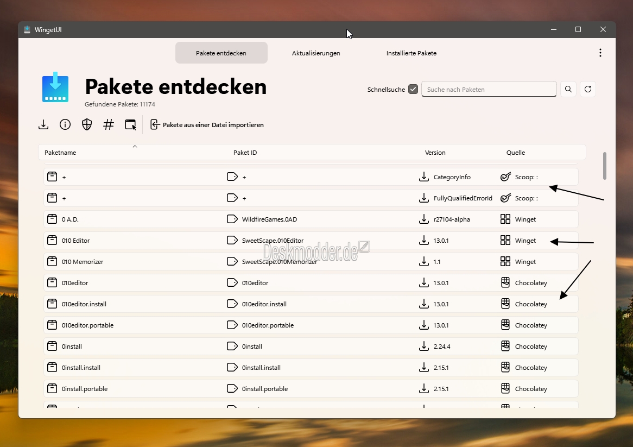Screen dimensions: 633x447
Task: Switch to Pakete entdecken tab
Action: (x=221, y=53)
